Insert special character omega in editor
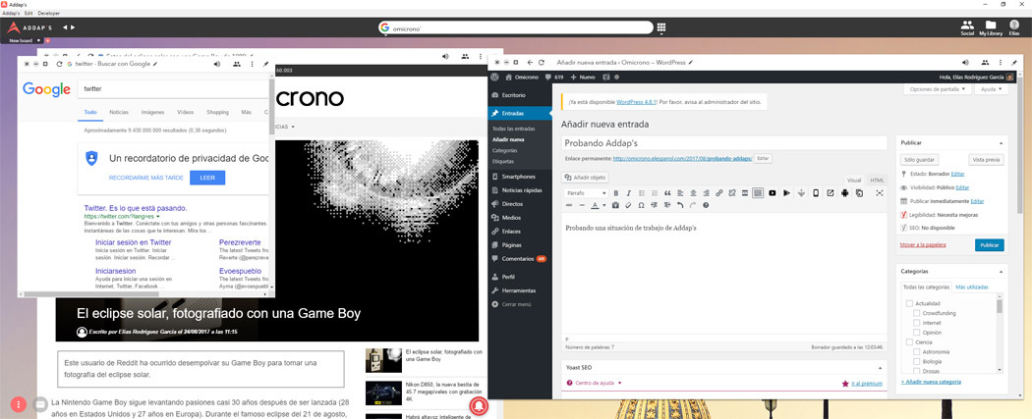This screenshot has height=419, width=1032. 641,205
